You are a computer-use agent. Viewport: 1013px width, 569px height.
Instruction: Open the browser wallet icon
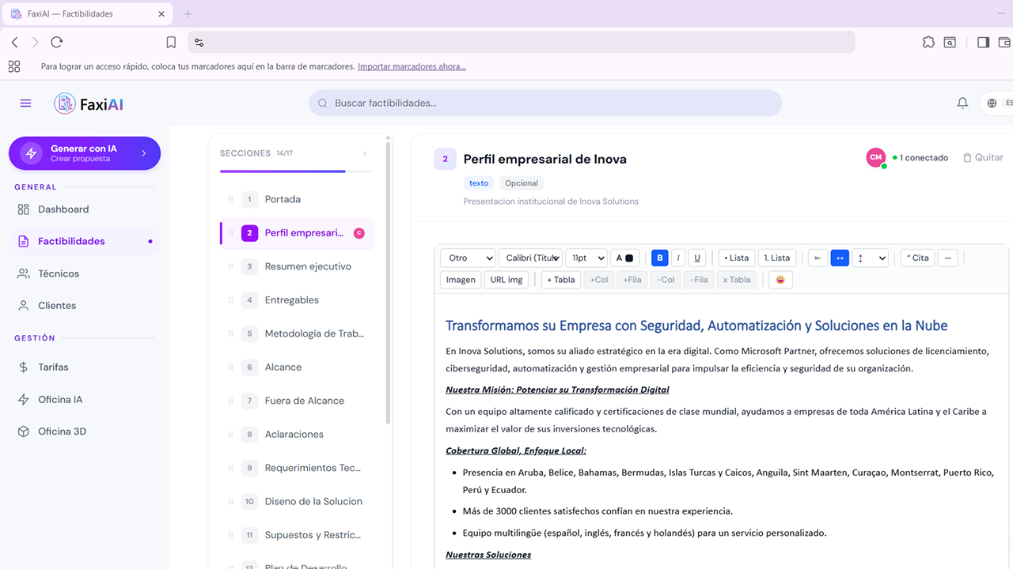click(x=1004, y=43)
